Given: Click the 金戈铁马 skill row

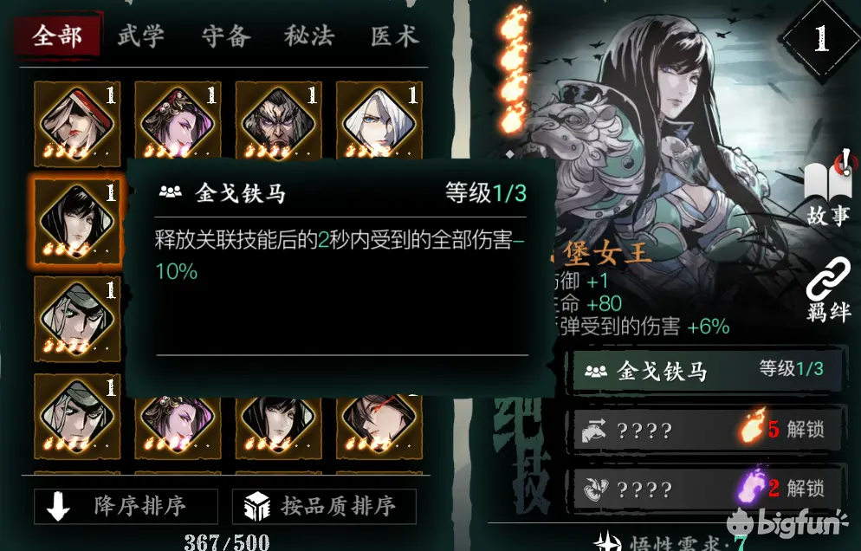Looking at the screenshot, I should click(x=706, y=371).
